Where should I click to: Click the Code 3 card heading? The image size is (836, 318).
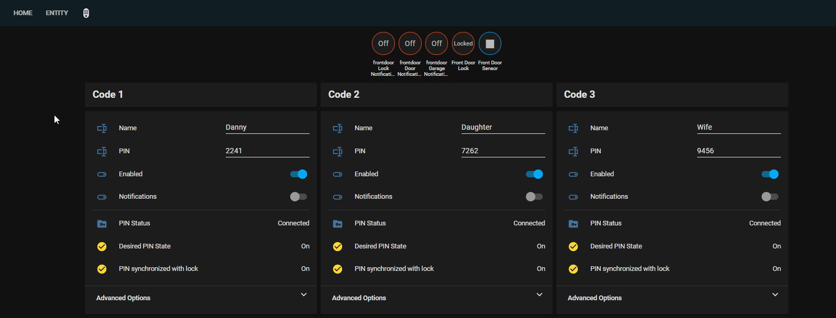(x=579, y=95)
